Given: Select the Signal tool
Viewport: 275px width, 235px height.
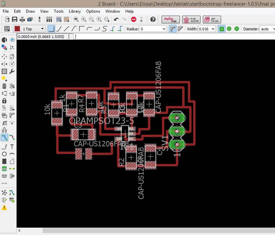Looking at the screenshot, I should coord(12,169).
